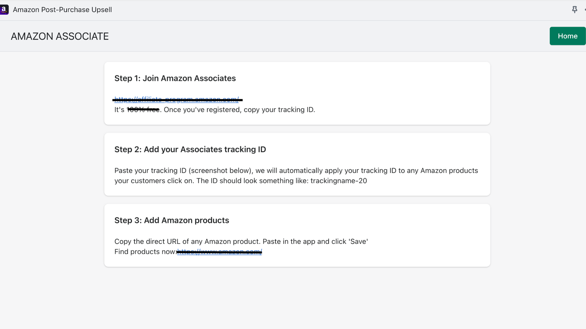Open the www.amazon.com link
This screenshot has height=329, width=586.
coord(220,252)
